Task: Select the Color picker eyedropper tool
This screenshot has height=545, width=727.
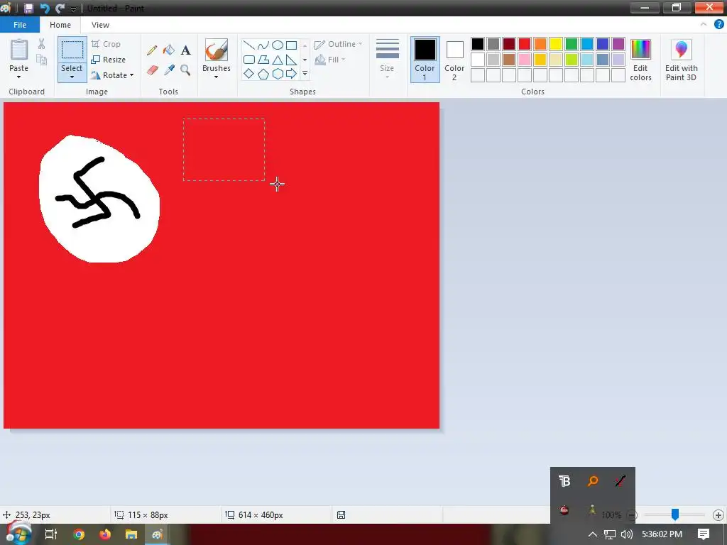Action: click(x=169, y=70)
